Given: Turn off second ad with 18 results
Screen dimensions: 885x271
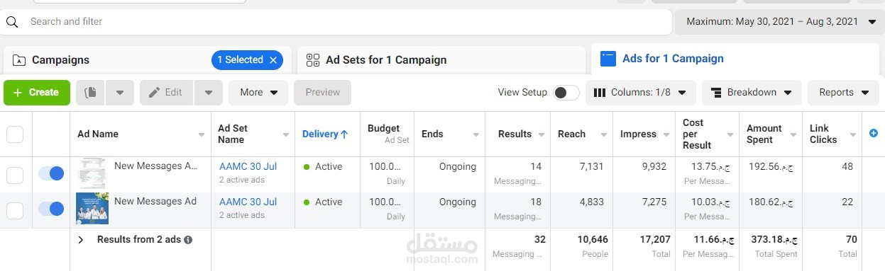Looking at the screenshot, I should (x=51, y=209).
